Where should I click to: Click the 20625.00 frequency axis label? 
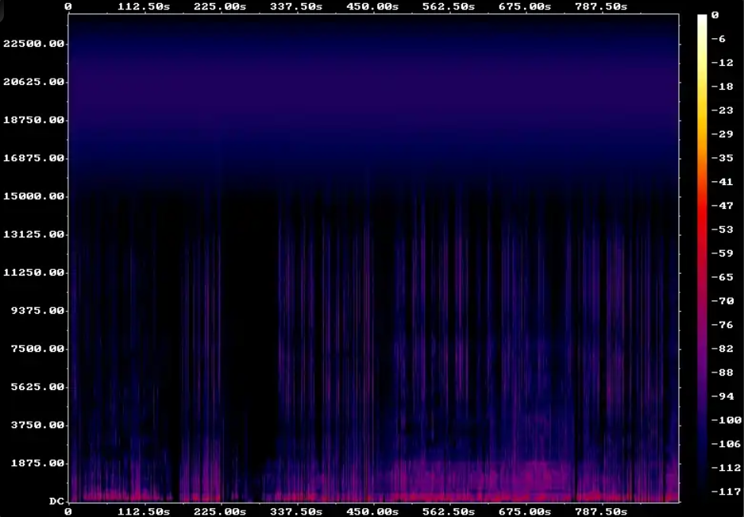coord(33,82)
